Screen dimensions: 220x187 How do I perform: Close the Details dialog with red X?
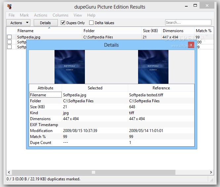pyautogui.click(x=191, y=45)
